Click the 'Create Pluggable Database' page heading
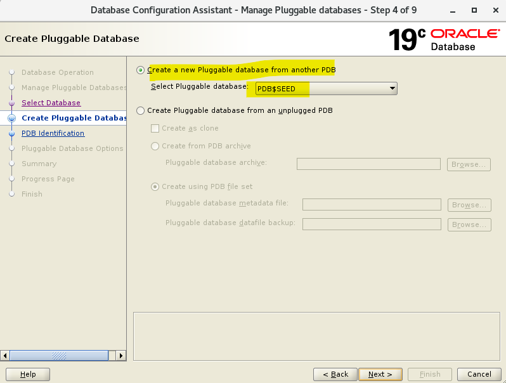Image resolution: width=506 pixels, height=383 pixels. [72, 39]
